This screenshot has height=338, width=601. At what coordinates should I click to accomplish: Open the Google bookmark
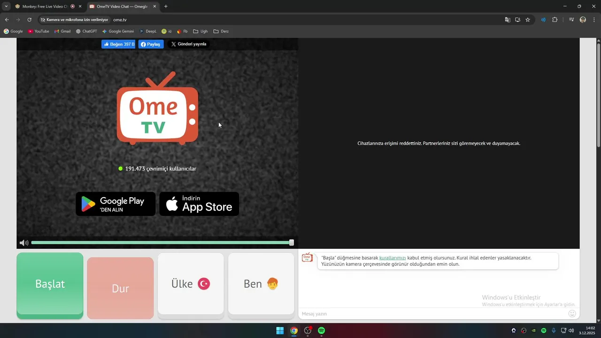tap(13, 31)
